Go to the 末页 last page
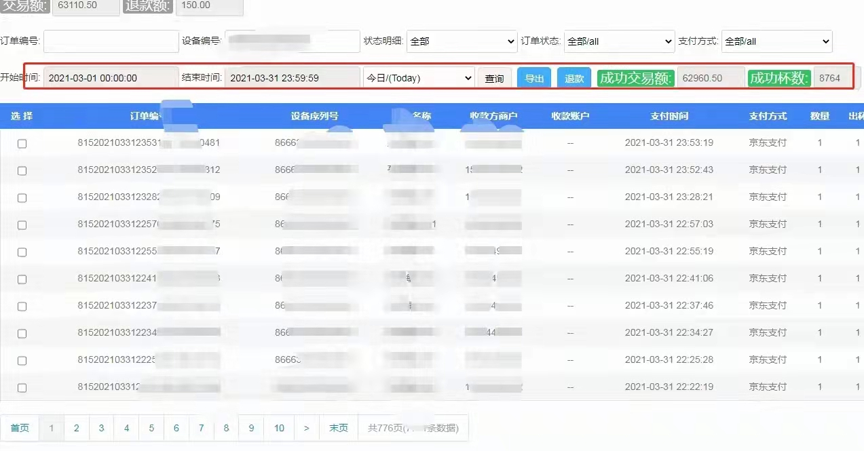 click(339, 428)
